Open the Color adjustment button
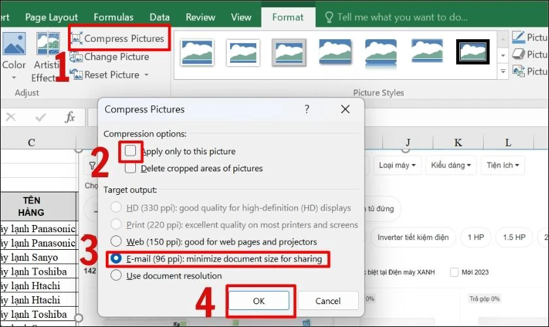 (14, 56)
